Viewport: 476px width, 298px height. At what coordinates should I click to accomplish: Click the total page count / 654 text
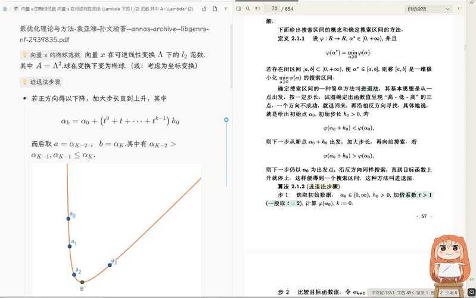click(x=288, y=9)
